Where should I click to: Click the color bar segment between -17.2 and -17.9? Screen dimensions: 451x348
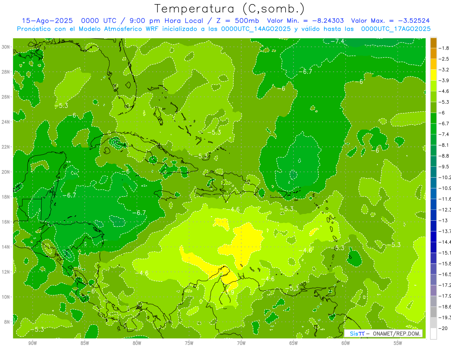click(433, 290)
